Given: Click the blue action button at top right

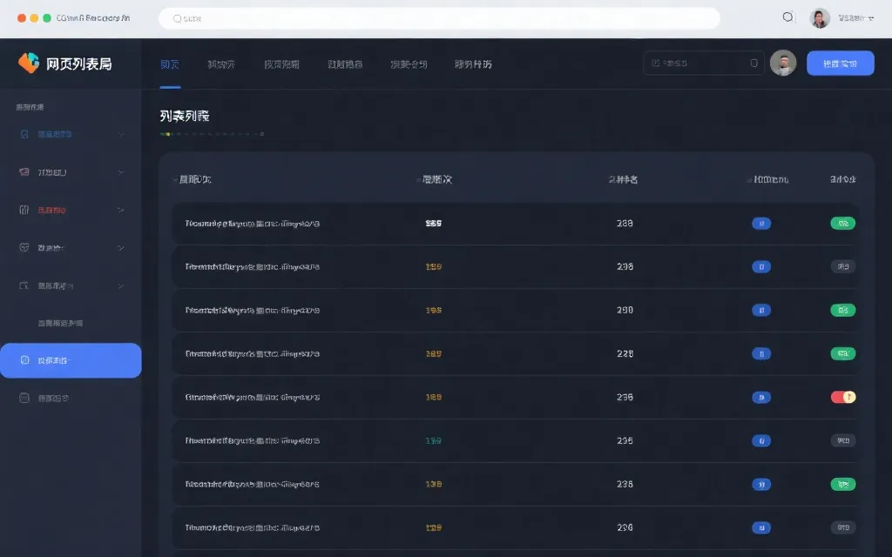Looking at the screenshot, I should click(840, 63).
